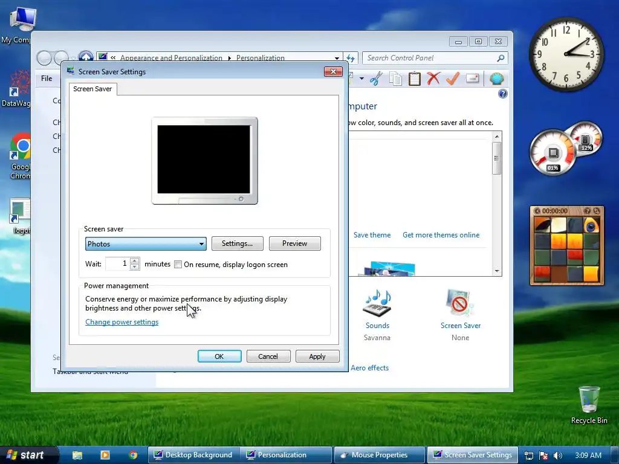Open the File menu in Personalization window

pyautogui.click(x=47, y=79)
